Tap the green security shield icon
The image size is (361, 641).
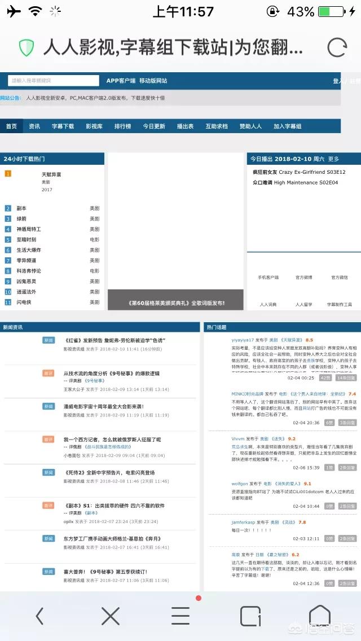click(x=27, y=48)
